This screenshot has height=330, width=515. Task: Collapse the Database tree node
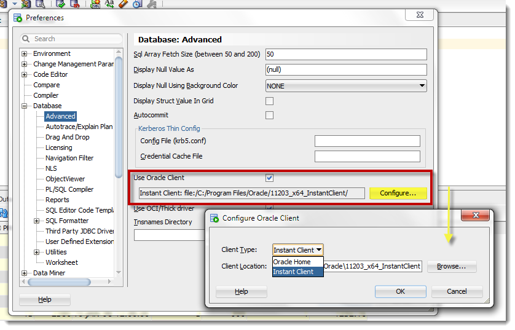[x=25, y=106]
